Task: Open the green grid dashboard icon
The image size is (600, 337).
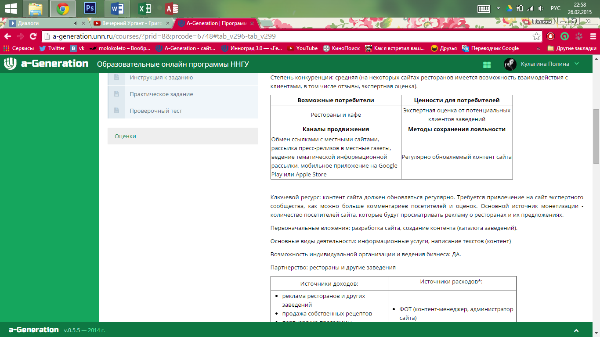Action: (x=487, y=65)
